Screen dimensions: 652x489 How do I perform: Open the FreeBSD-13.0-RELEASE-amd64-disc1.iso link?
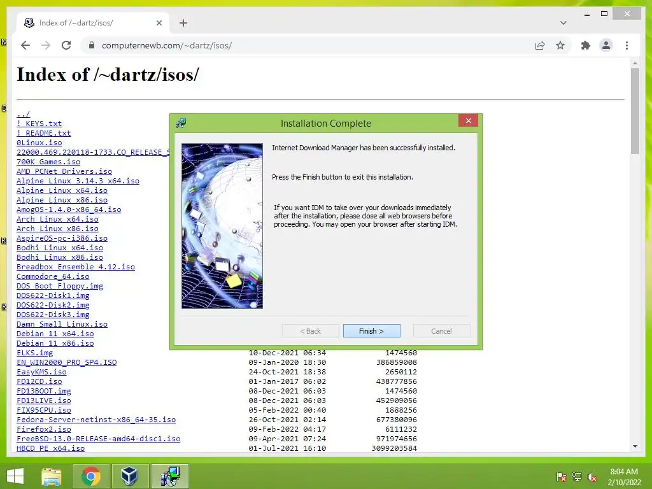pyautogui.click(x=99, y=439)
